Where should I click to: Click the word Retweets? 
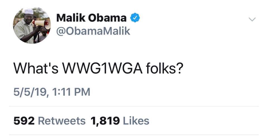[x=61, y=121]
